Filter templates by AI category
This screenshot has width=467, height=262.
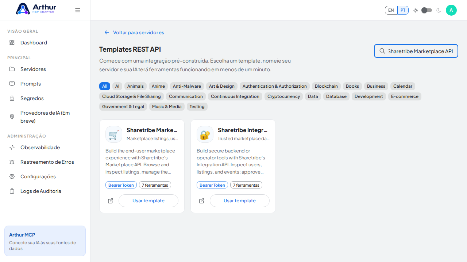point(117,86)
